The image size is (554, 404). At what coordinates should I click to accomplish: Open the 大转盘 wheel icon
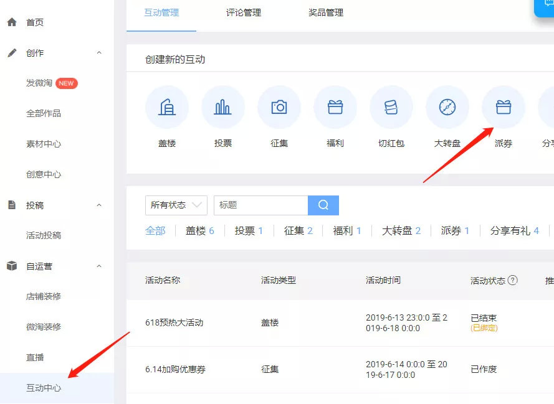coord(447,106)
